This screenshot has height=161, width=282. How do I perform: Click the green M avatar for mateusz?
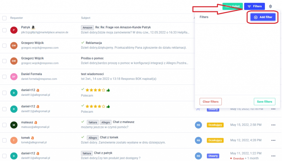(14, 125)
